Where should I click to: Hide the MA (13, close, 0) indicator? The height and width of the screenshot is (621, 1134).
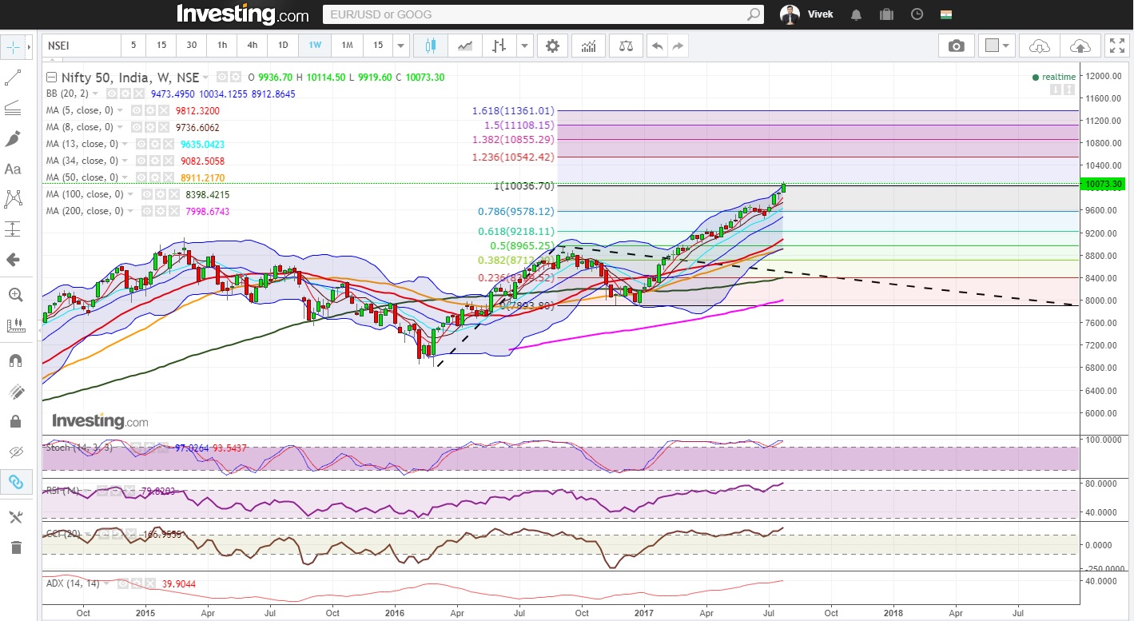pos(141,144)
